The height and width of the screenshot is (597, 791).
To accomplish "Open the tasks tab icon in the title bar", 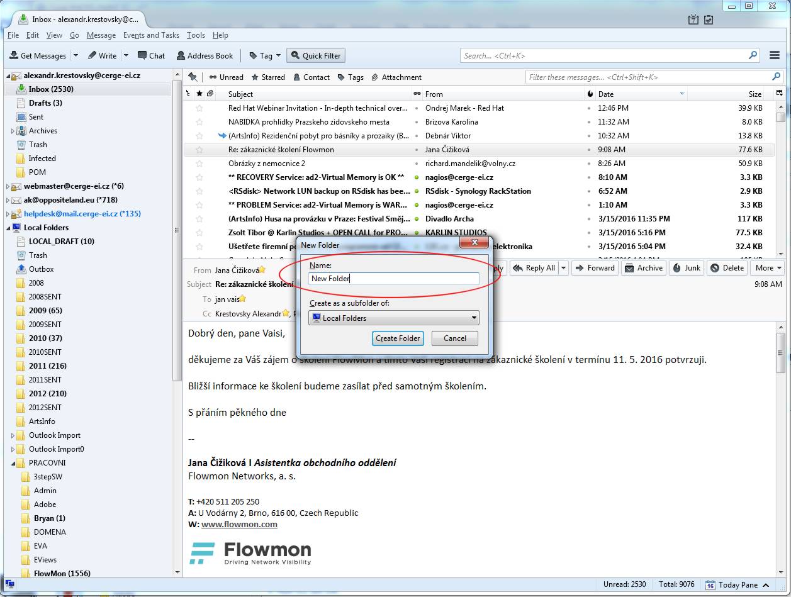I will [709, 20].
